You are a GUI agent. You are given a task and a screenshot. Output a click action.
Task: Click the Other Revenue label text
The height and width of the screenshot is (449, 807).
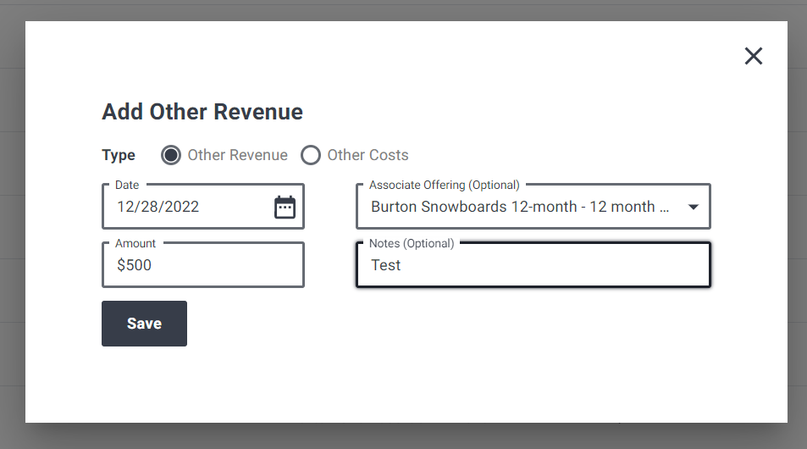click(237, 155)
